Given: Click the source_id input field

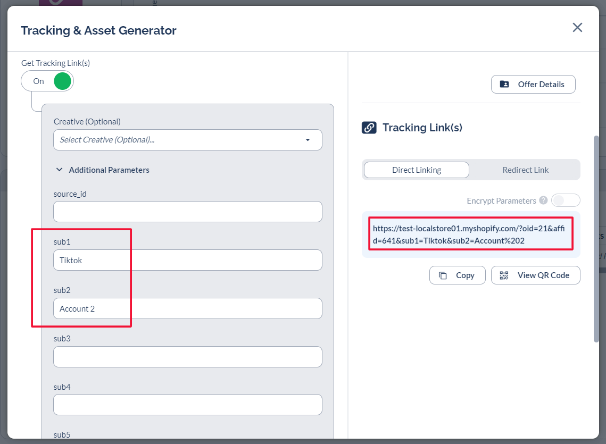Looking at the screenshot, I should [x=187, y=212].
